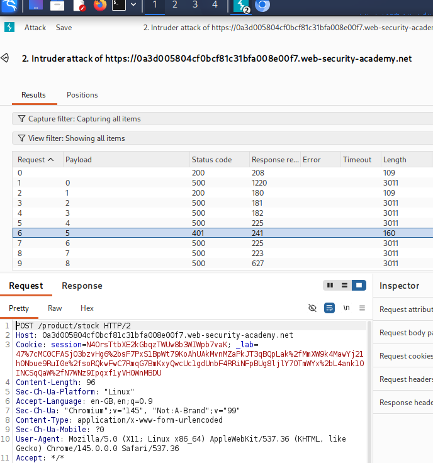Launch the text editor from the panel
The image size is (433, 463).
click(79, 5)
